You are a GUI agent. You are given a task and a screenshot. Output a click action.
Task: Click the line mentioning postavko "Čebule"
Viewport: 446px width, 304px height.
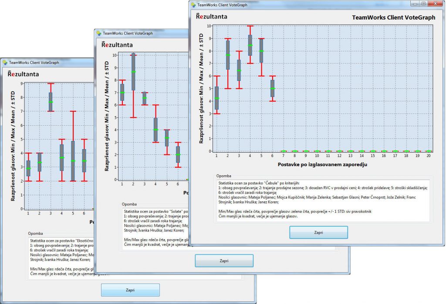(x=259, y=183)
